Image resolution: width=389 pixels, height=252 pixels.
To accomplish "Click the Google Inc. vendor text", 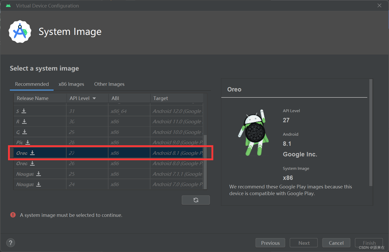I will pos(300,154).
